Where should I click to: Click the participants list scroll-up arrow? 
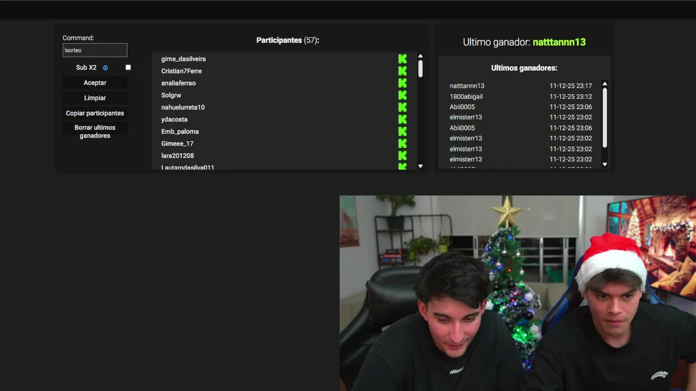[420, 56]
